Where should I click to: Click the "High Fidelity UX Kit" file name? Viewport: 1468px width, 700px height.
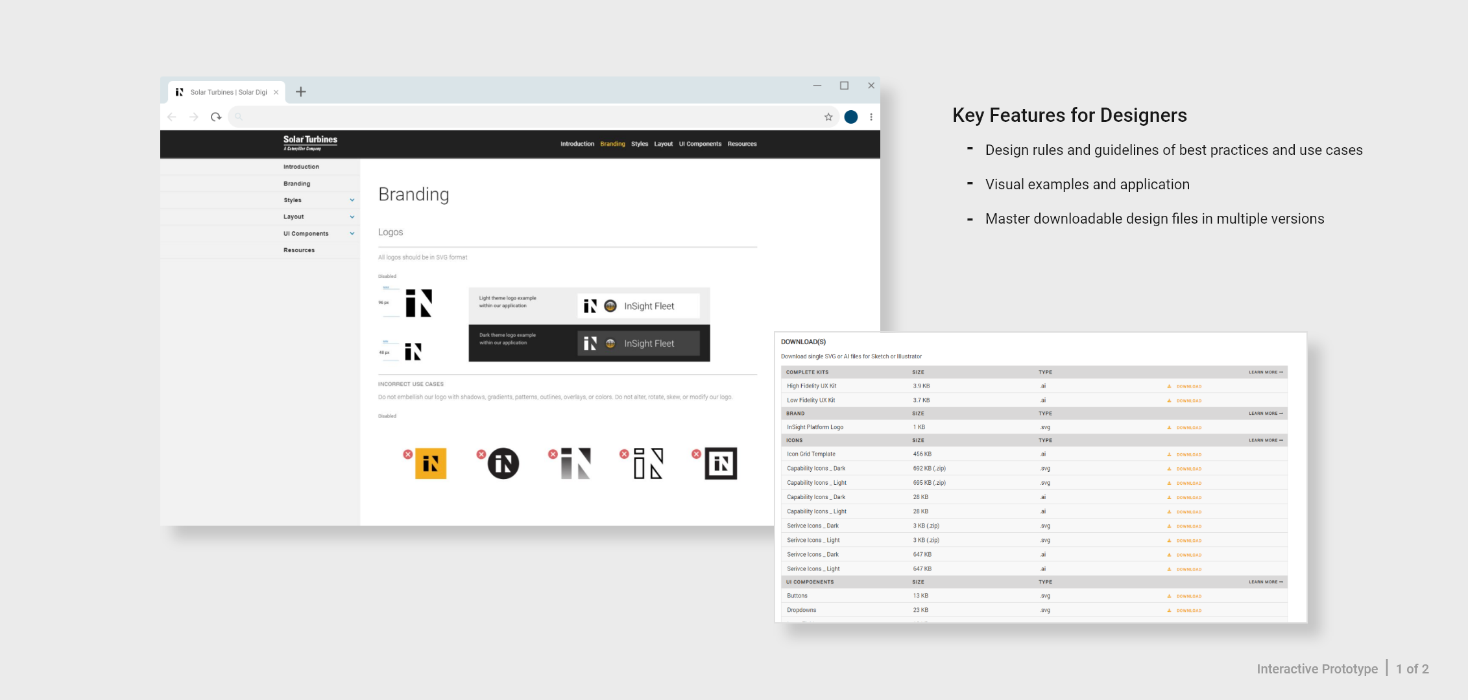pos(812,386)
